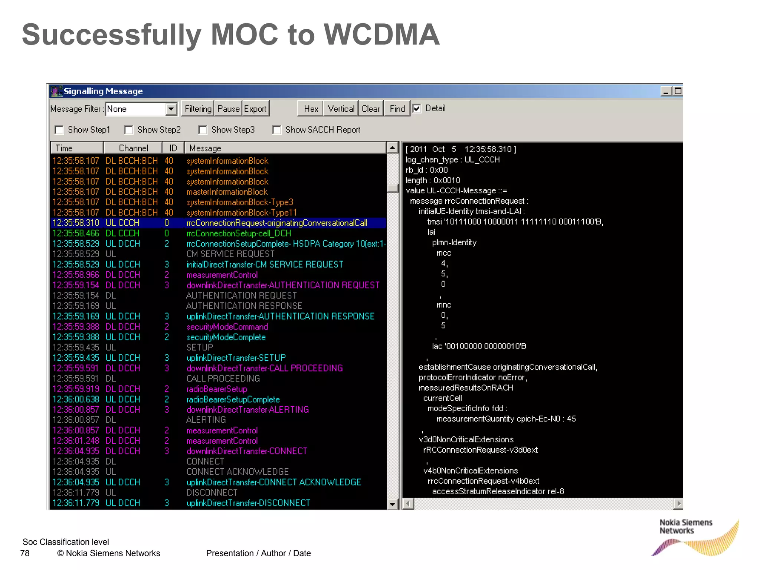Select initialDirectTransfer-CM SERVICE REQUEST row
Viewport: 760px width, 570px height.
[x=218, y=265]
